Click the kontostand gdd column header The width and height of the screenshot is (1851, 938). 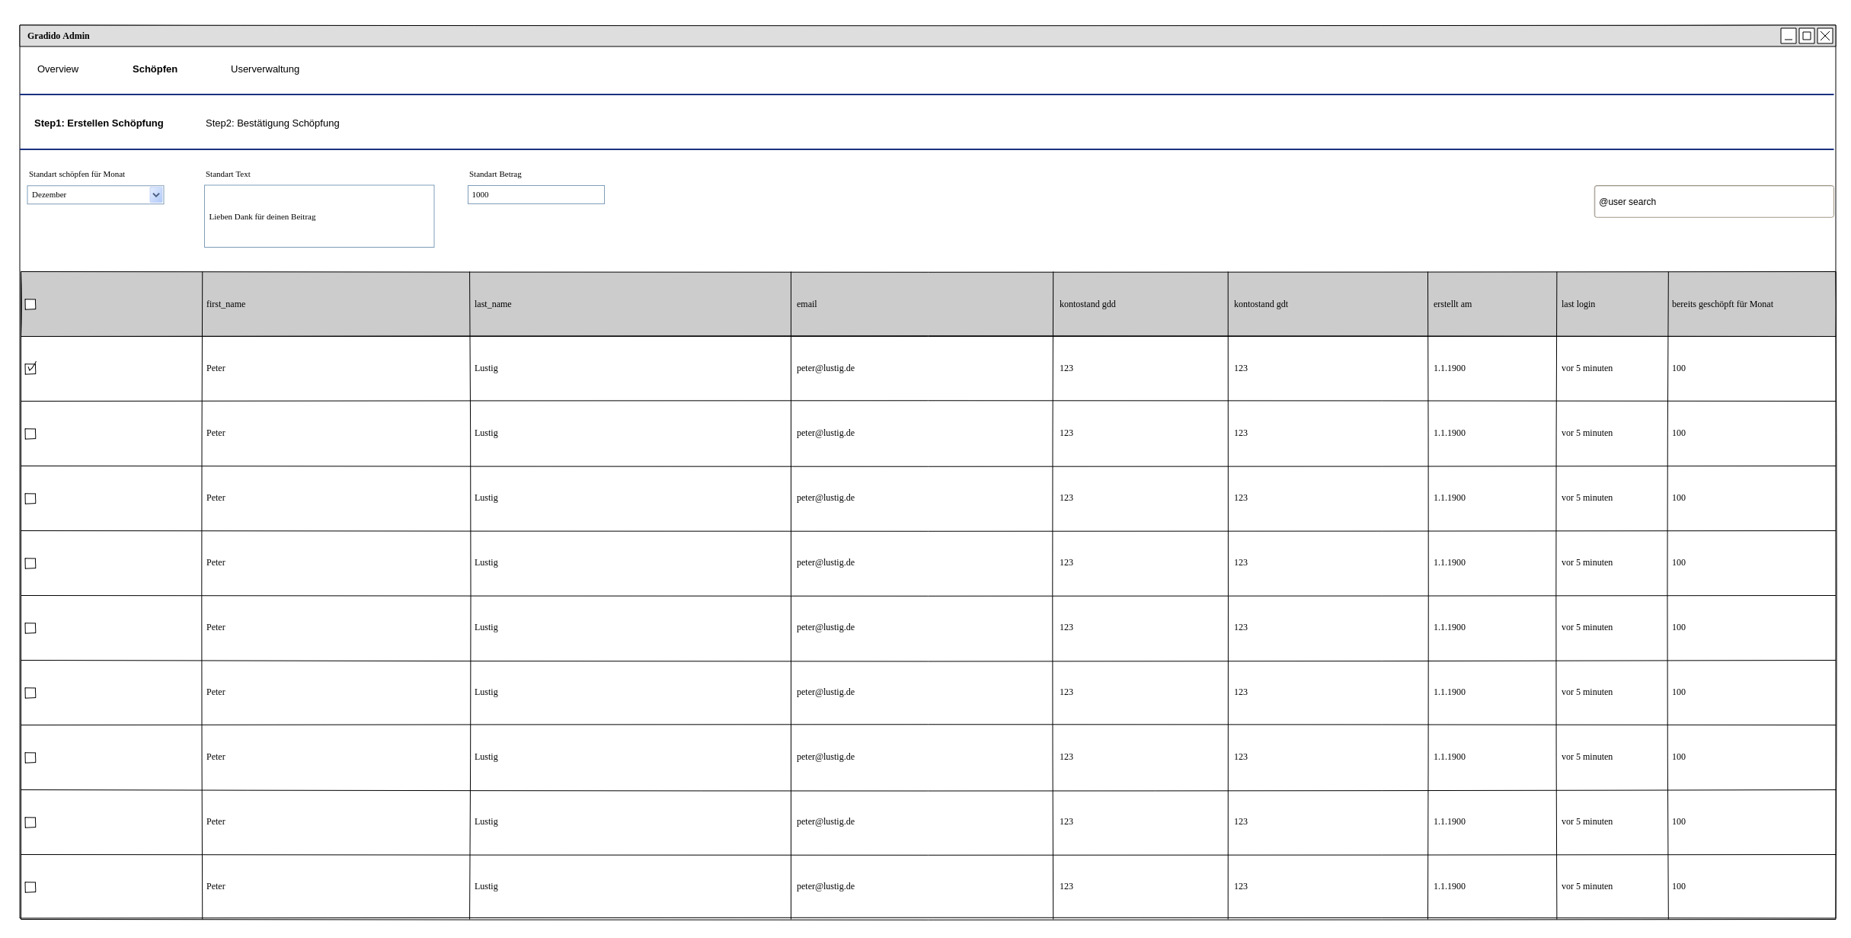[1087, 304]
